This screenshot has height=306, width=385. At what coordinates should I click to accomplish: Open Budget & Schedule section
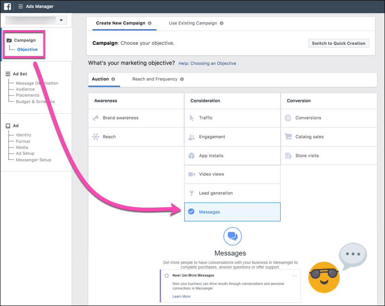point(36,102)
